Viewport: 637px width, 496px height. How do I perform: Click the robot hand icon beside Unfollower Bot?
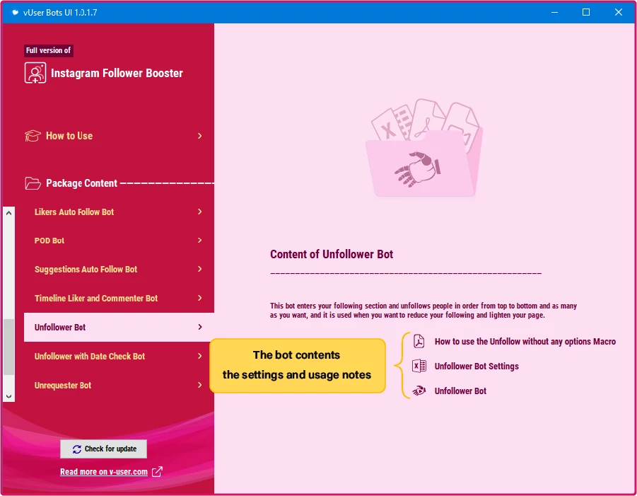click(x=419, y=391)
